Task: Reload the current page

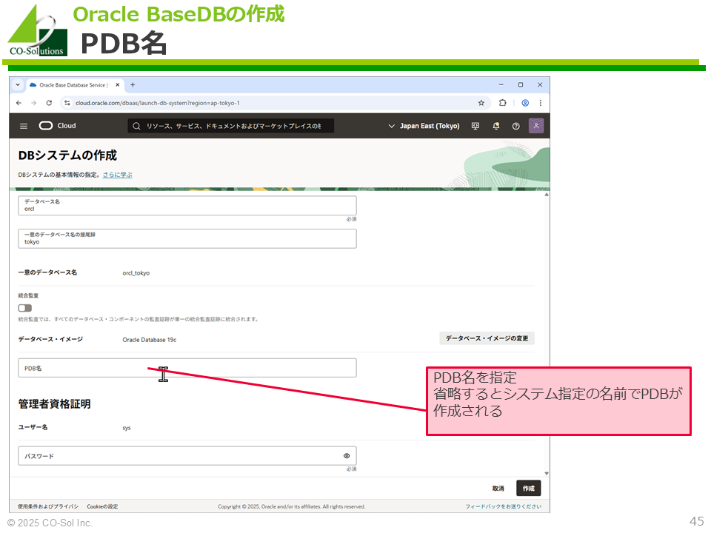Action: coord(49,103)
